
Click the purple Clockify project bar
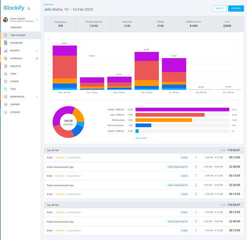[182, 109]
